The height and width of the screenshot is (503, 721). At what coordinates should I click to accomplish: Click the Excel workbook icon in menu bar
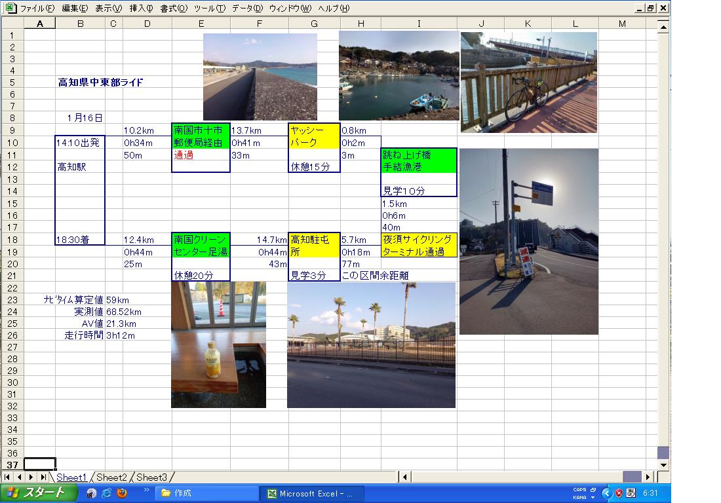[10, 9]
